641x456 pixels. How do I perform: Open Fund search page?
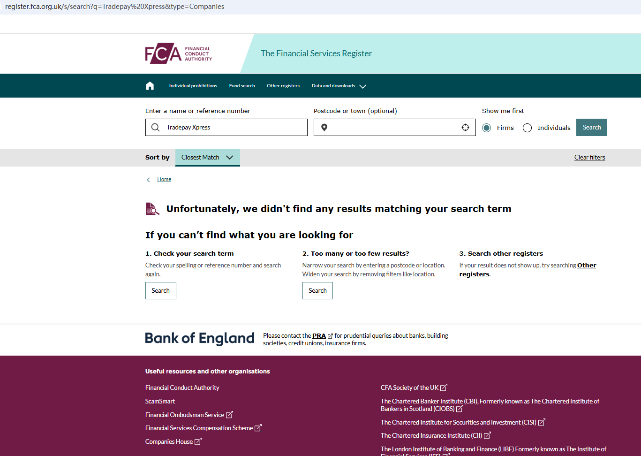point(242,86)
